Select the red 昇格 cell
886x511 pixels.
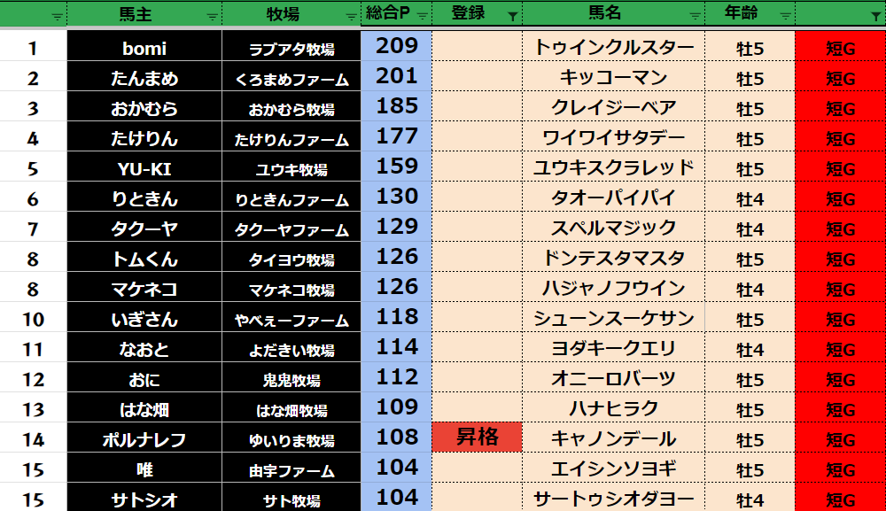tap(477, 437)
